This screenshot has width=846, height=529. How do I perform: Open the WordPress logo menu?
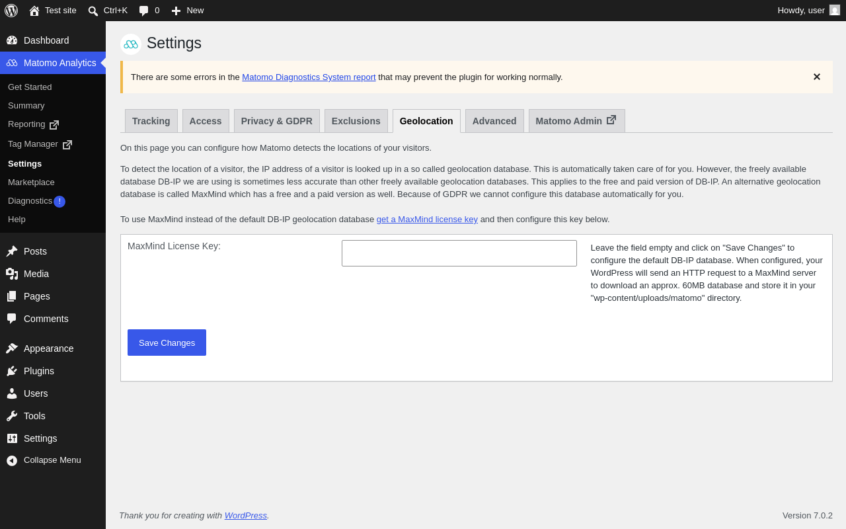(x=11, y=11)
